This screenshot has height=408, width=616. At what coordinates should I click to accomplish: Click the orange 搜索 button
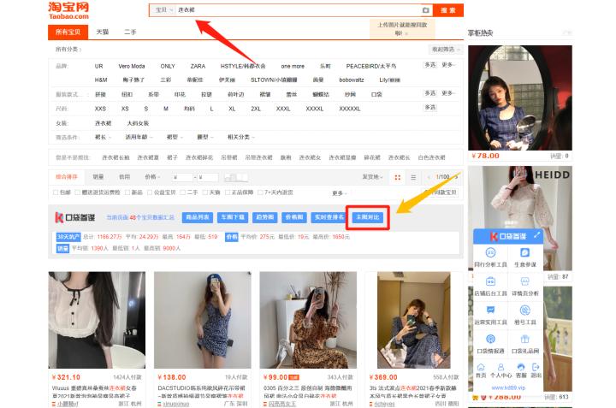tap(447, 10)
